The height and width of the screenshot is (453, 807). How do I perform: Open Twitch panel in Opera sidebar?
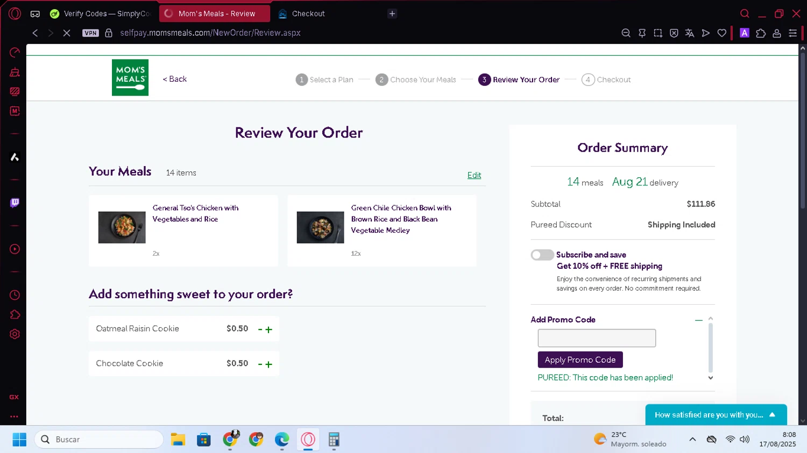tap(15, 203)
